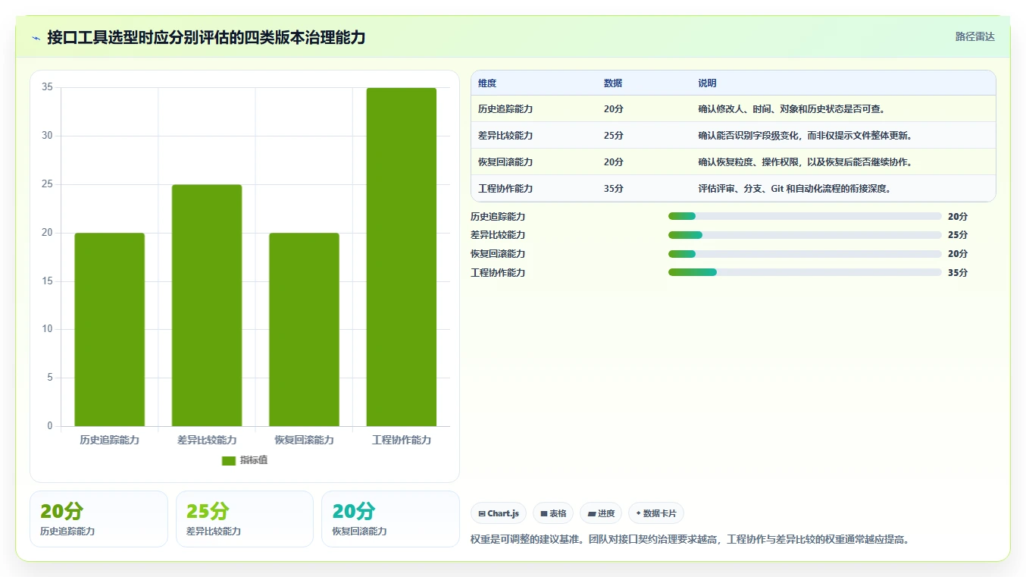
Task: Click description about 恢复粒度、操作权限
Action: tap(807, 161)
